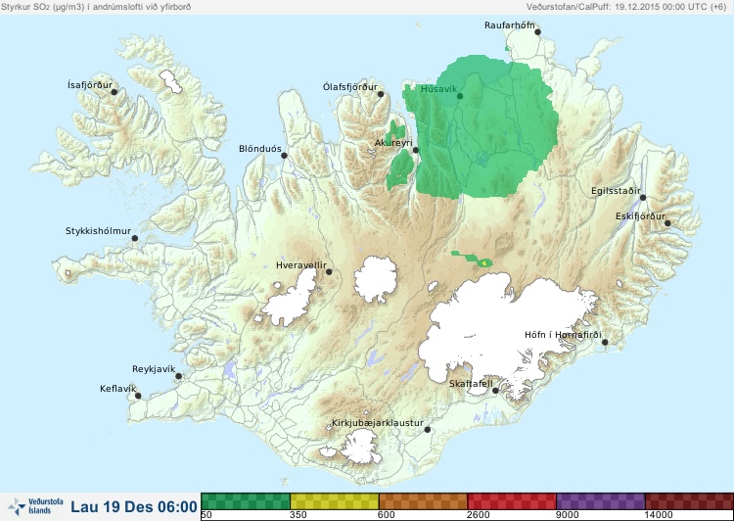Select the red 2600 legend swatch
Screen dimensions: 734x521
(512, 501)
